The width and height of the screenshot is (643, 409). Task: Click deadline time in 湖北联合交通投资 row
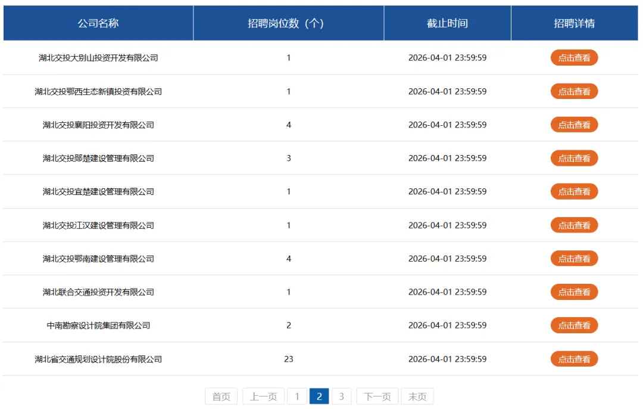click(x=447, y=292)
